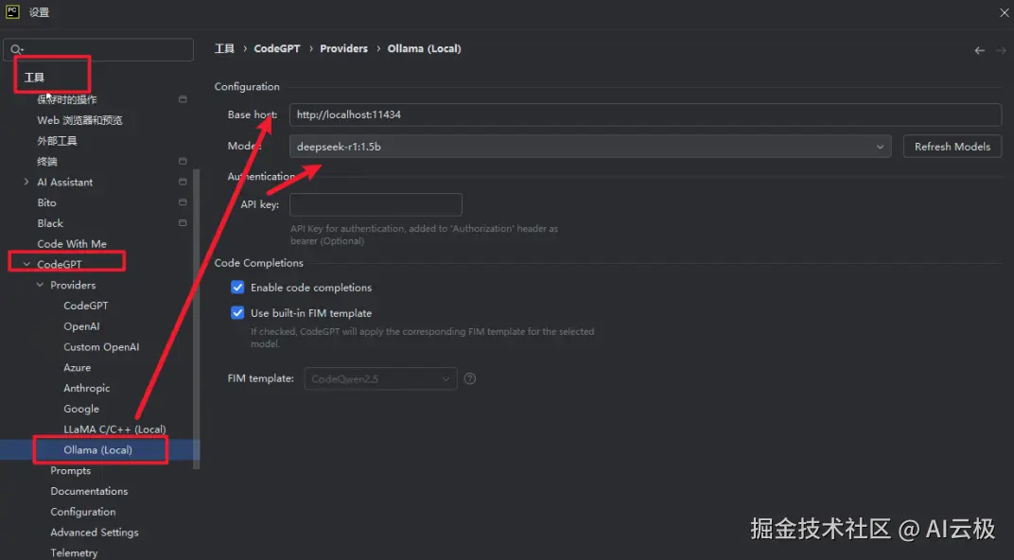Select Black in settings tree
This screenshot has width=1014, height=560.
tap(50, 223)
